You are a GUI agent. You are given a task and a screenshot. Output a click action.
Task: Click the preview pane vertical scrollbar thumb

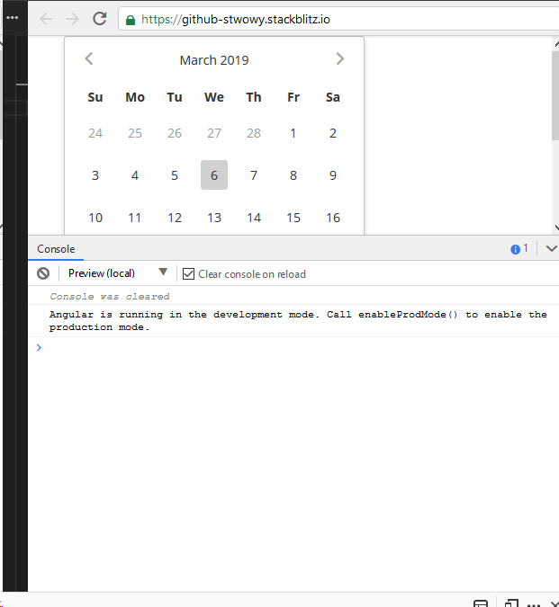coord(555,95)
